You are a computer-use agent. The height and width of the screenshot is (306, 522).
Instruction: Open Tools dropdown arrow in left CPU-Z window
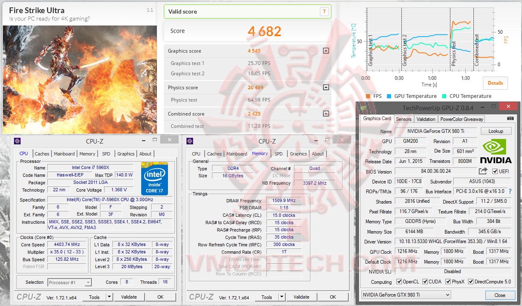(x=109, y=297)
